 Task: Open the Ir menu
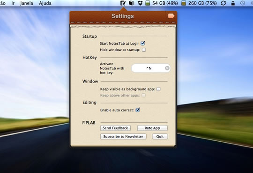point(13,3)
